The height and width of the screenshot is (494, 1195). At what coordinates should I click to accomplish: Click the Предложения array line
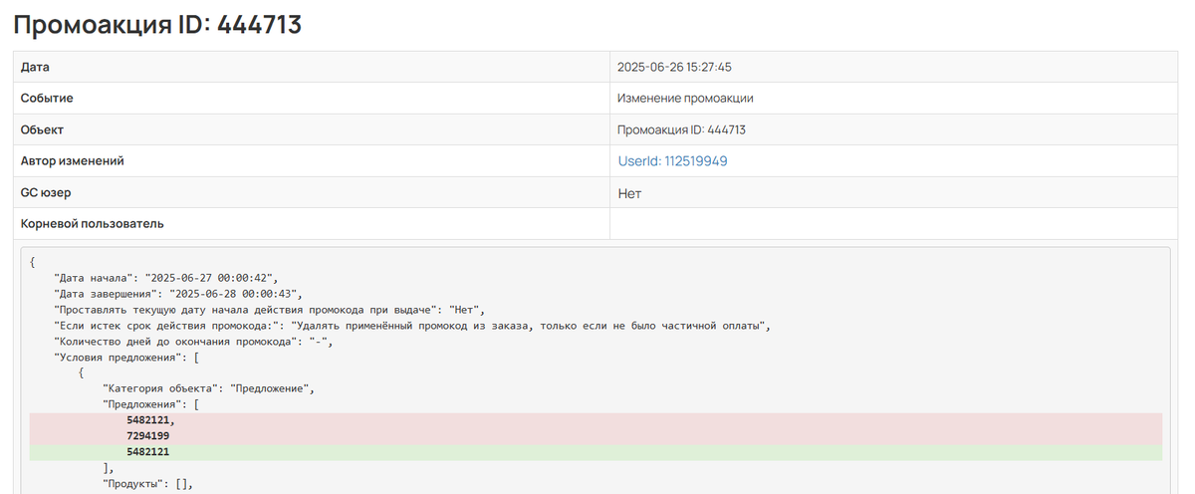(151, 405)
